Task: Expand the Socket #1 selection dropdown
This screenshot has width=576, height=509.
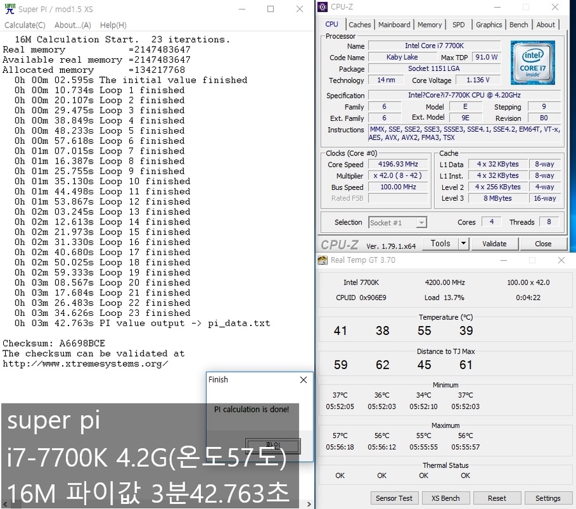Action: tap(421, 223)
